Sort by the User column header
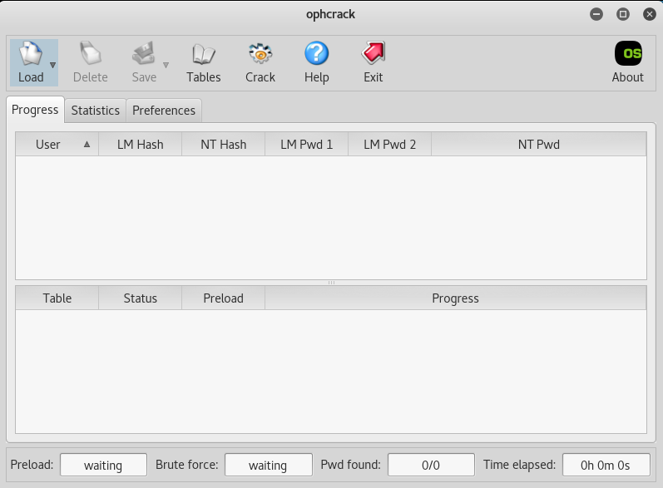The image size is (663, 488). tap(57, 145)
